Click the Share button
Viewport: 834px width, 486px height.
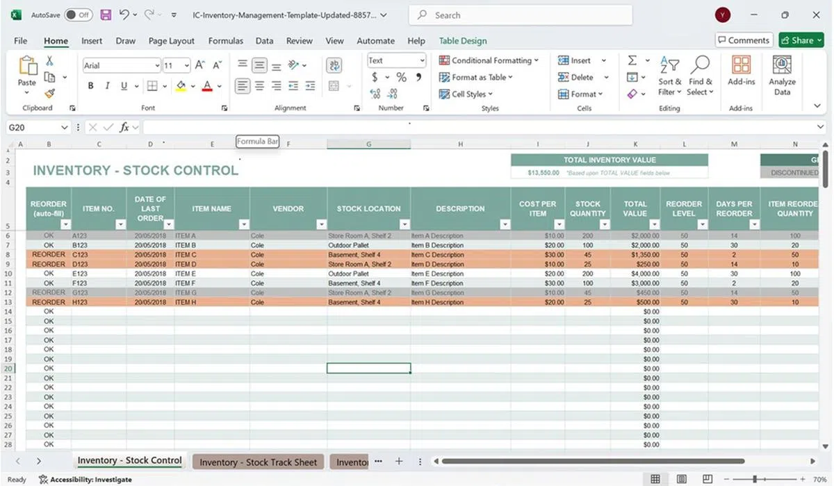pyautogui.click(x=801, y=40)
